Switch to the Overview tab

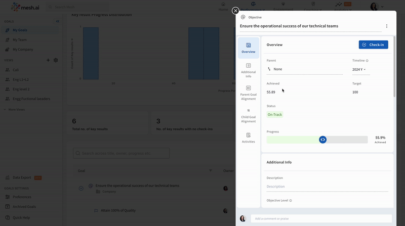[248, 48]
